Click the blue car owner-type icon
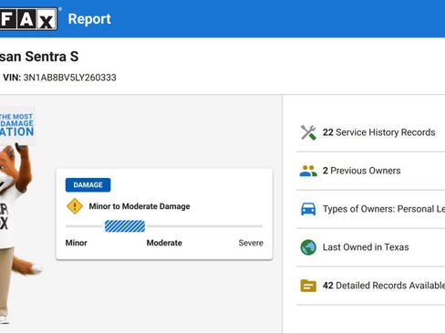This screenshot has height=334, width=445. pyautogui.click(x=308, y=209)
